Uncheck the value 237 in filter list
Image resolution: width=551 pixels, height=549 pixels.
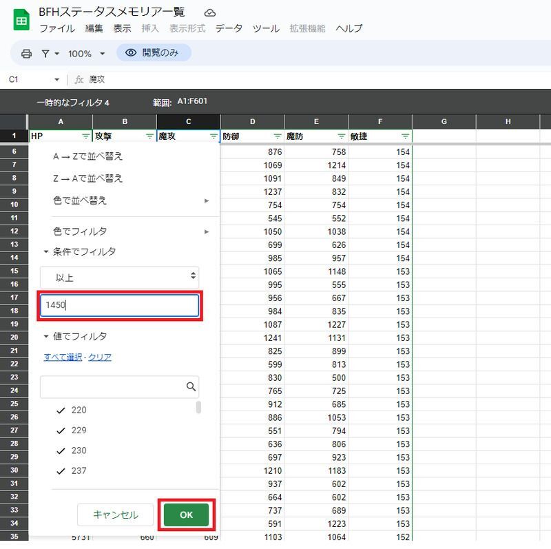[61, 471]
